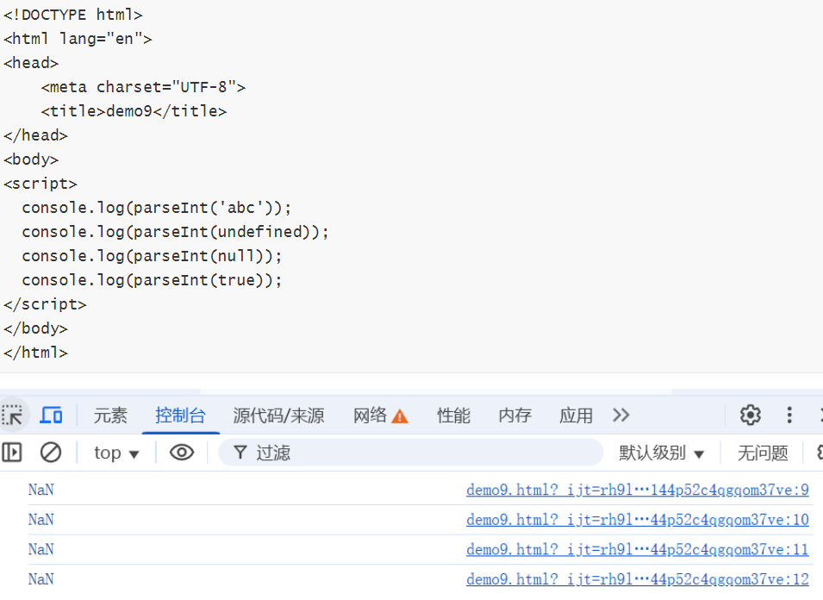Select the 控制台 tab
The image size is (823, 600).
coord(180,416)
